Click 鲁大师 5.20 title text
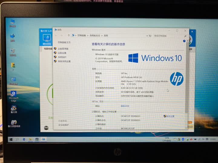Viewport: 218px width, 163px height. click(46, 31)
